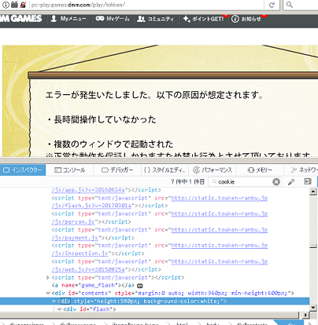
Task: Click the breadcrumb right scroll arrow
Action: (x=311, y=323)
